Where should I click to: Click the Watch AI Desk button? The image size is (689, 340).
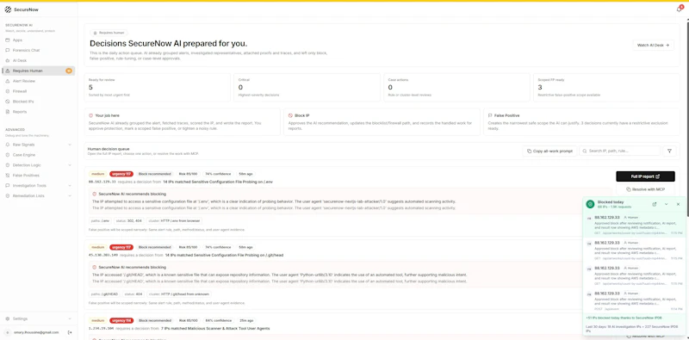click(653, 45)
